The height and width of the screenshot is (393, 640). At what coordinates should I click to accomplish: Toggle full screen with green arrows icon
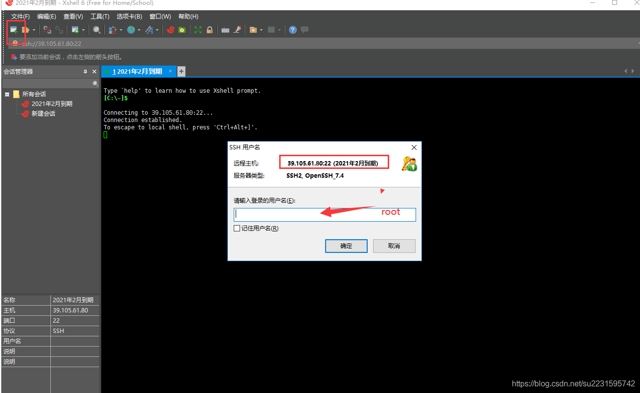(198, 30)
